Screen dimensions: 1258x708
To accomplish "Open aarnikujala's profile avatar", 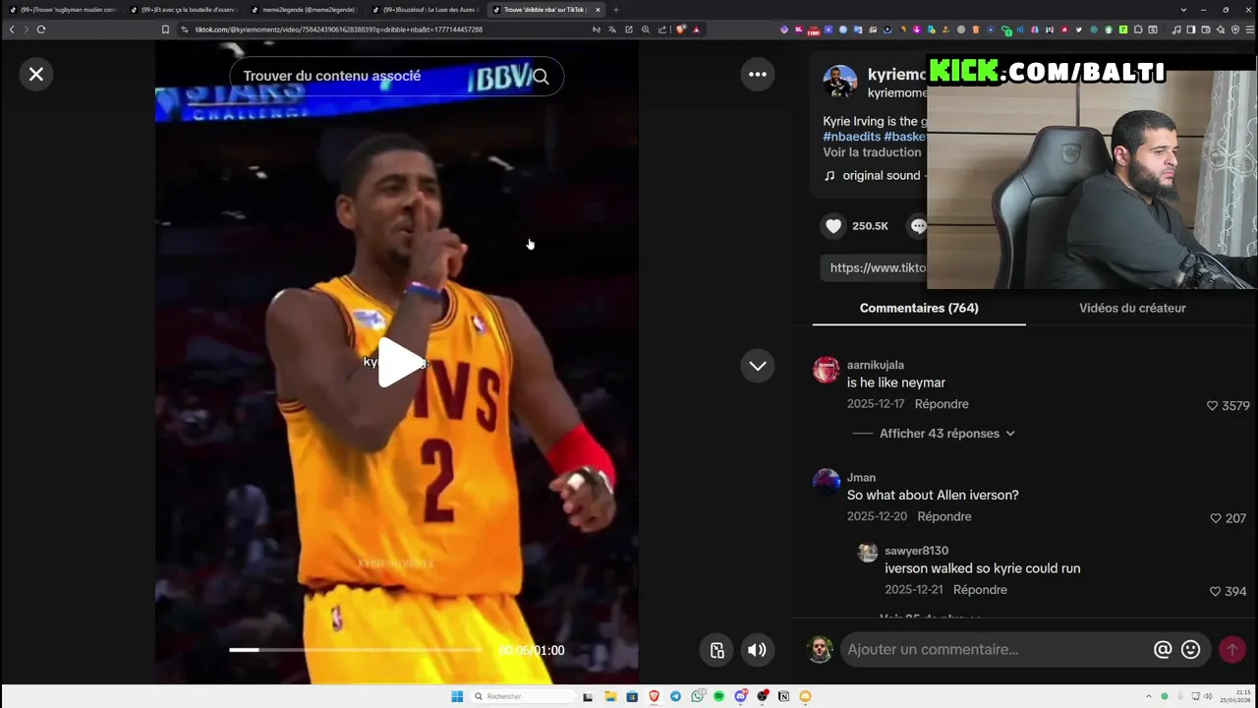I will pyautogui.click(x=827, y=370).
